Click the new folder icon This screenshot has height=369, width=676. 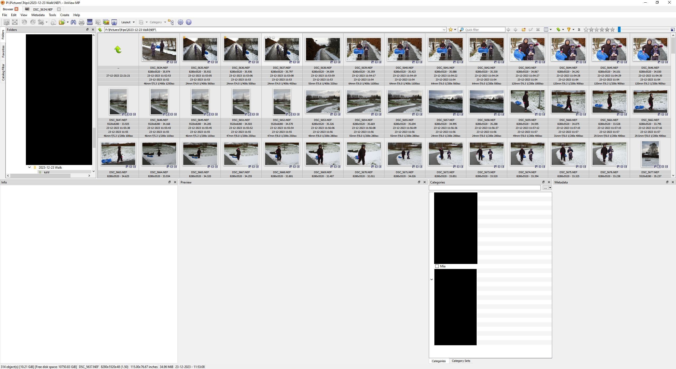pos(523,30)
